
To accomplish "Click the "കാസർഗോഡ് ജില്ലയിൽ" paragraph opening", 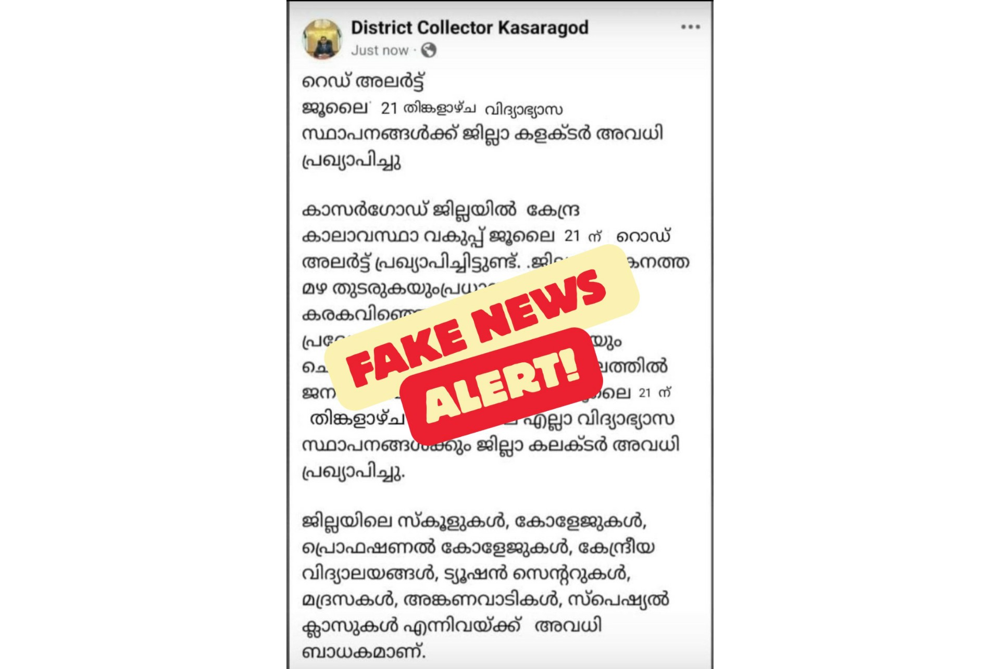I will [x=409, y=210].
